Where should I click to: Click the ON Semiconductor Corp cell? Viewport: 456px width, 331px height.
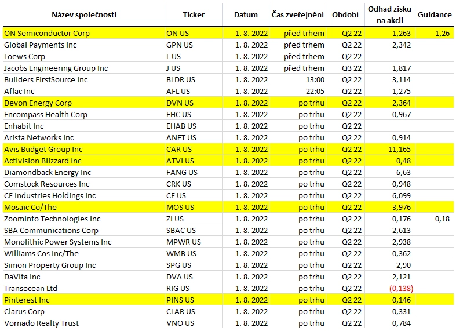click(84, 33)
